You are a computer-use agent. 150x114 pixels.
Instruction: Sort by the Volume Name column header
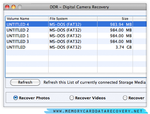(27, 19)
